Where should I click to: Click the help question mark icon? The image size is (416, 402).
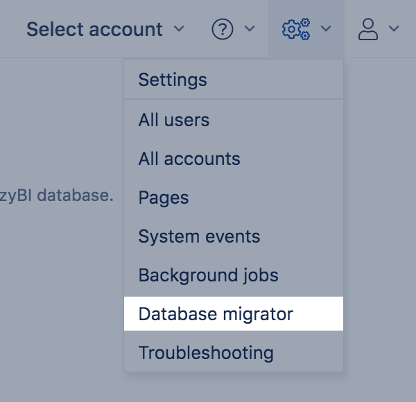(222, 29)
